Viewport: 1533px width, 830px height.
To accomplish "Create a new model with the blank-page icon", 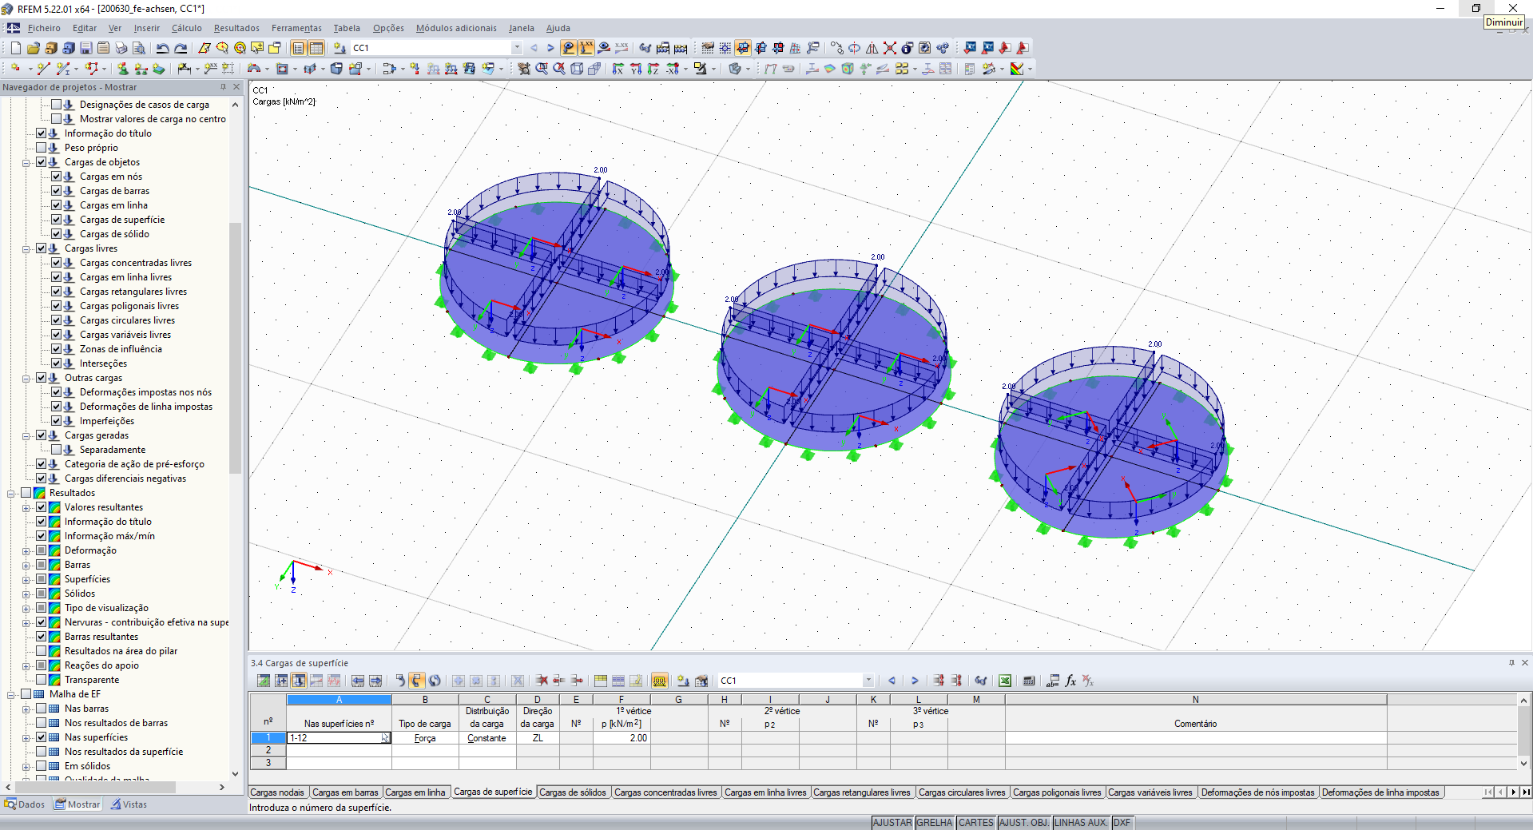I will point(16,48).
